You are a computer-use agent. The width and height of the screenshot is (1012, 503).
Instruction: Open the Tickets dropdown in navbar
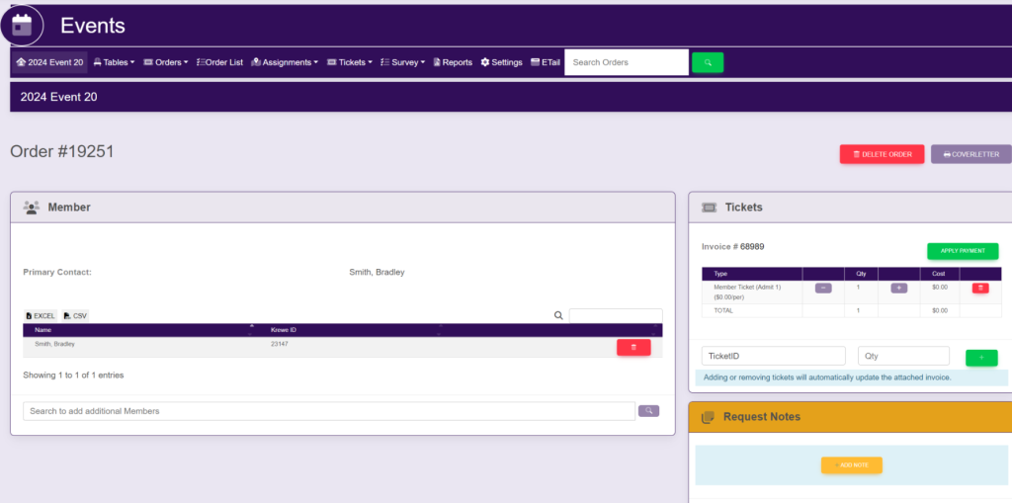click(x=349, y=62)
